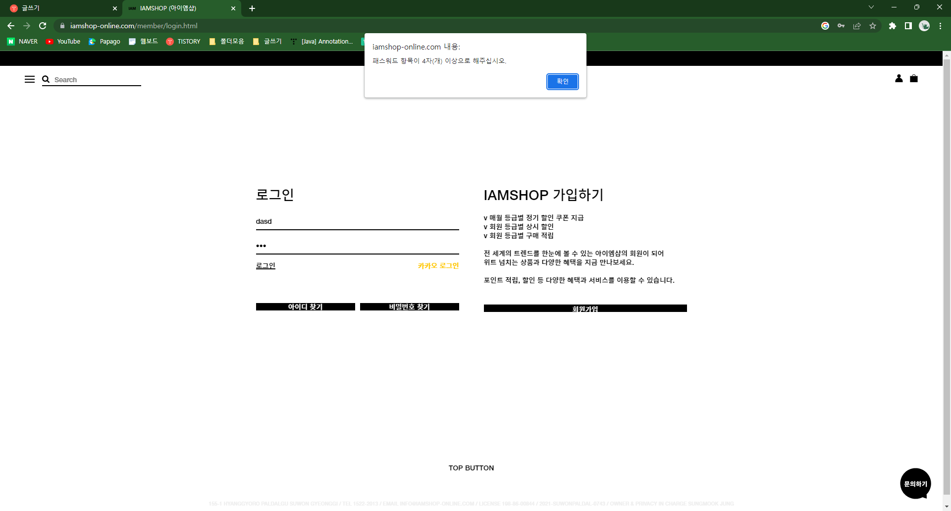Open the YouTube bookmark

point(63,42)
